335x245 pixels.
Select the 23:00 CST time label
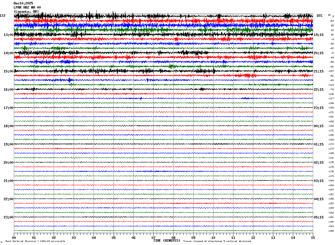pyautogui.click(x=9, y=217)
